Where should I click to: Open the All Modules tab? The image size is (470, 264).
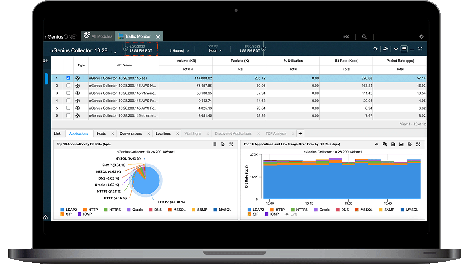click(x=98, y=36)
